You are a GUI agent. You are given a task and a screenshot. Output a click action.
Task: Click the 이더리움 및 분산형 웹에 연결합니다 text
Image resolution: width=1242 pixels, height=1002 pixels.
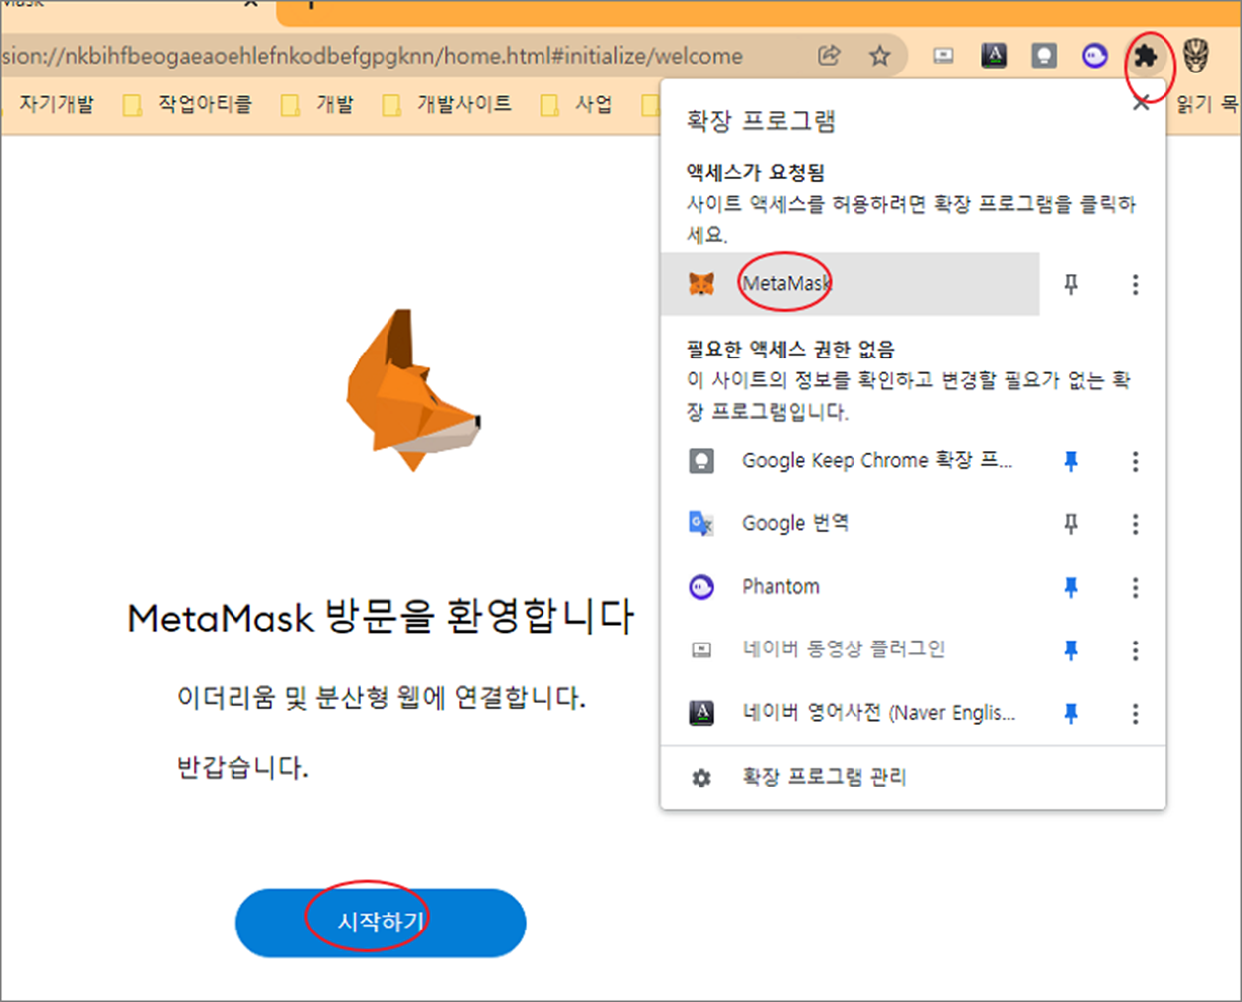(x=382, y=697)
